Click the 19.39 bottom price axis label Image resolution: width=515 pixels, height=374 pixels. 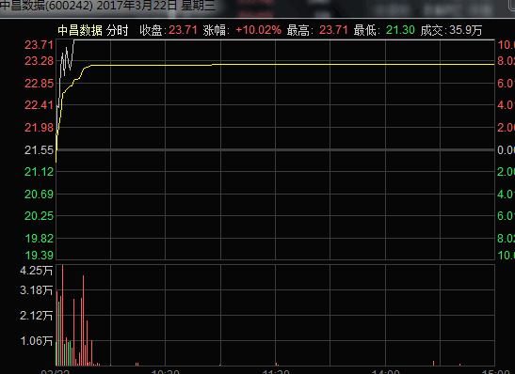pos(40,256)
